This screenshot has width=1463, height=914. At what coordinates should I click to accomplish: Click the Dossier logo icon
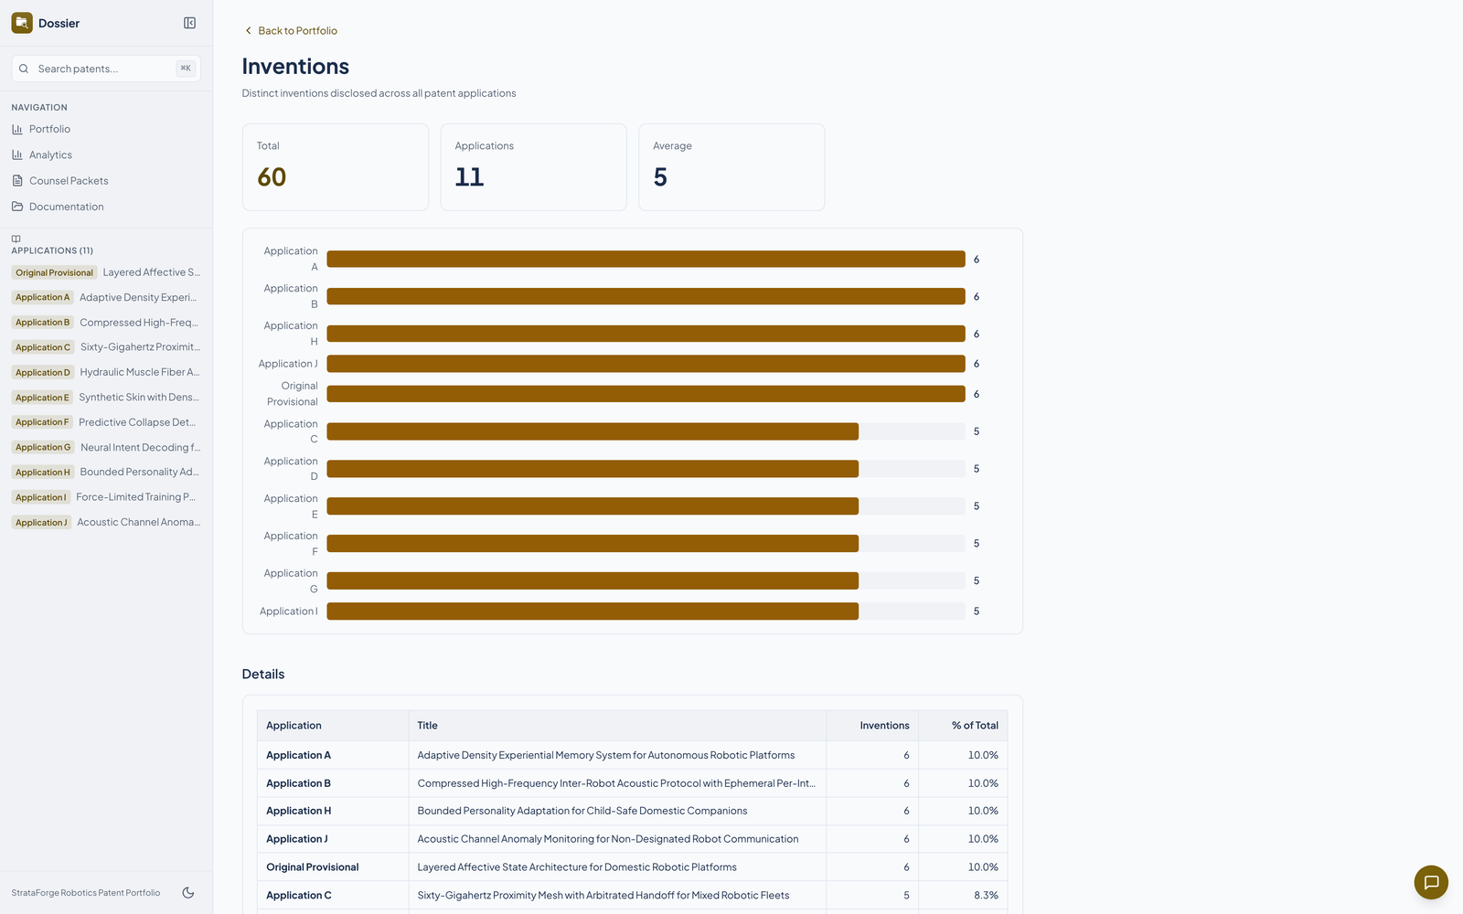tap(22, 23)
